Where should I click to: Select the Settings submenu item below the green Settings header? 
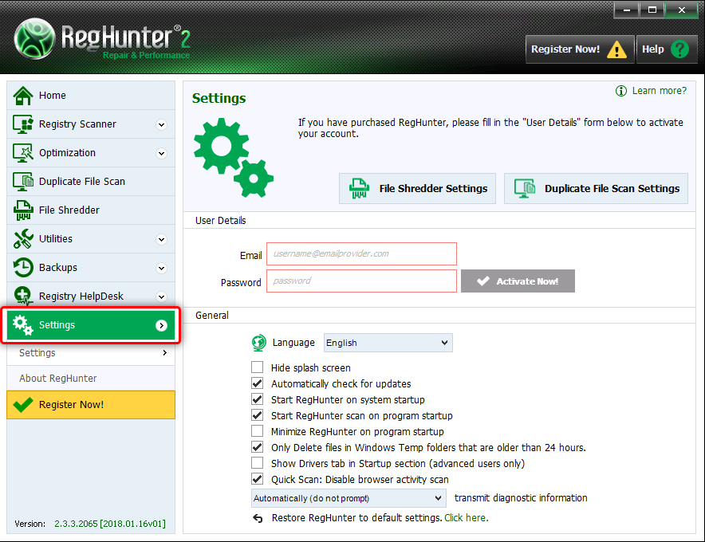pos(37,353)
